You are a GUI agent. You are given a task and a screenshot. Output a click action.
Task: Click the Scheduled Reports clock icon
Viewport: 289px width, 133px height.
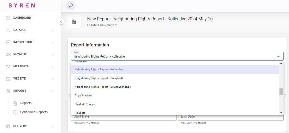(15, 112)
